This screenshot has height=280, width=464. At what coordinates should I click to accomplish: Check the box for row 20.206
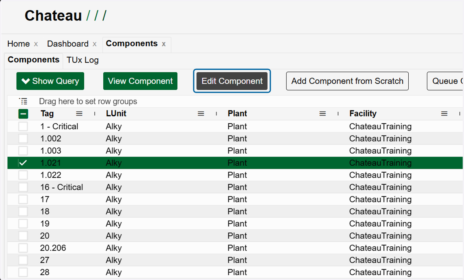[x=23, y=248]
